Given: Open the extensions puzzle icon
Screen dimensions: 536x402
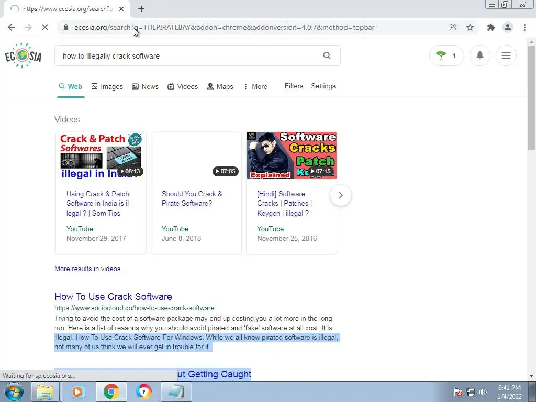Looking at the screenshot, I should coord(491,27).
